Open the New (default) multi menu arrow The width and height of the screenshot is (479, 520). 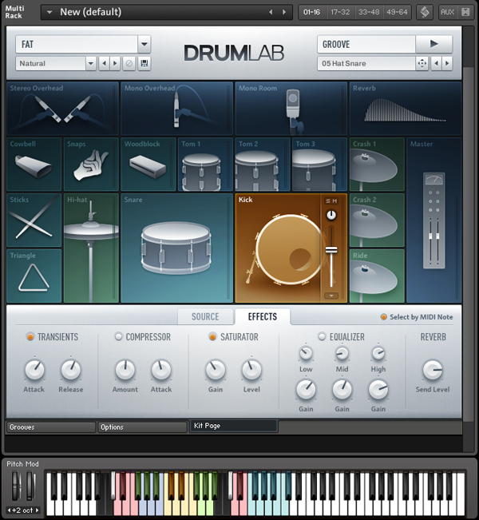[x=49, y=12]
